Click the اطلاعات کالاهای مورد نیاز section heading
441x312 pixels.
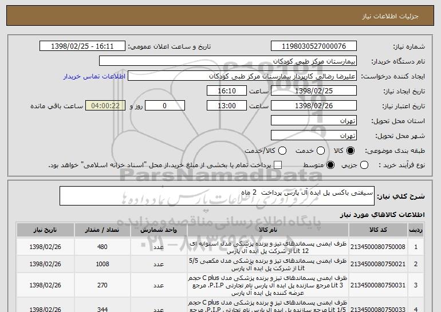[x=382, y=215]
